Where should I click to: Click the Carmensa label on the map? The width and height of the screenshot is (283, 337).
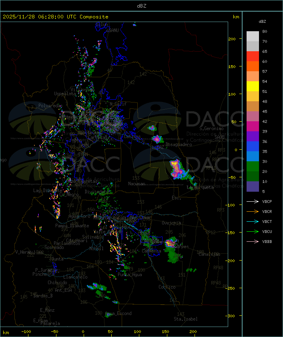pyautogui.click(x=151, y=251)
